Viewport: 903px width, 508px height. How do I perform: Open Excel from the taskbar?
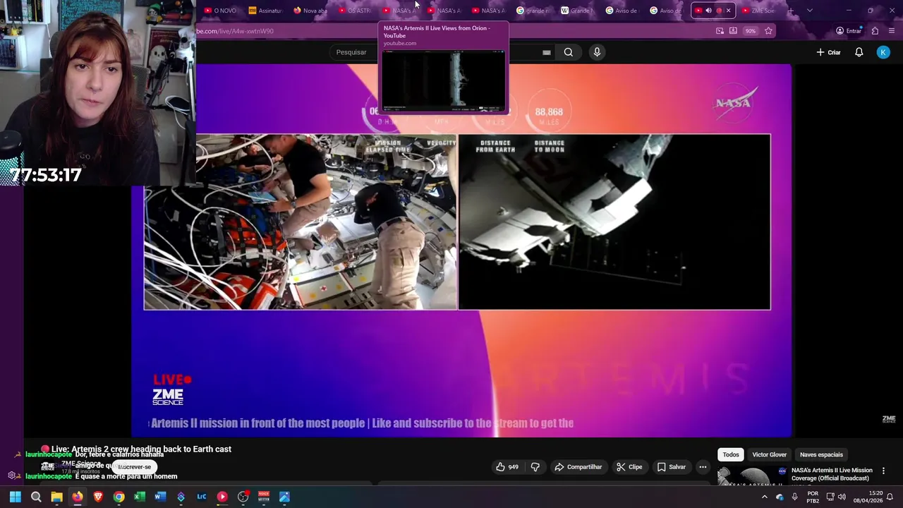140,497
